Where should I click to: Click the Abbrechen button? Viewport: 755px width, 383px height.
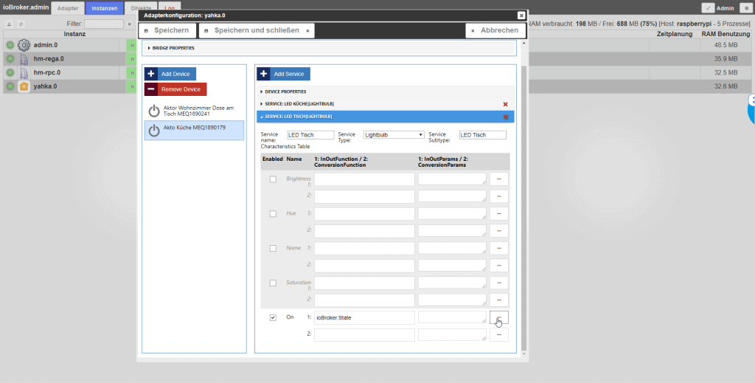pos(495,30)
